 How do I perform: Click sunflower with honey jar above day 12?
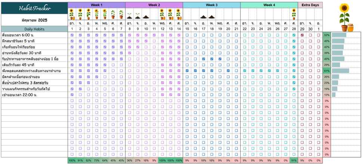coord(162,14)
